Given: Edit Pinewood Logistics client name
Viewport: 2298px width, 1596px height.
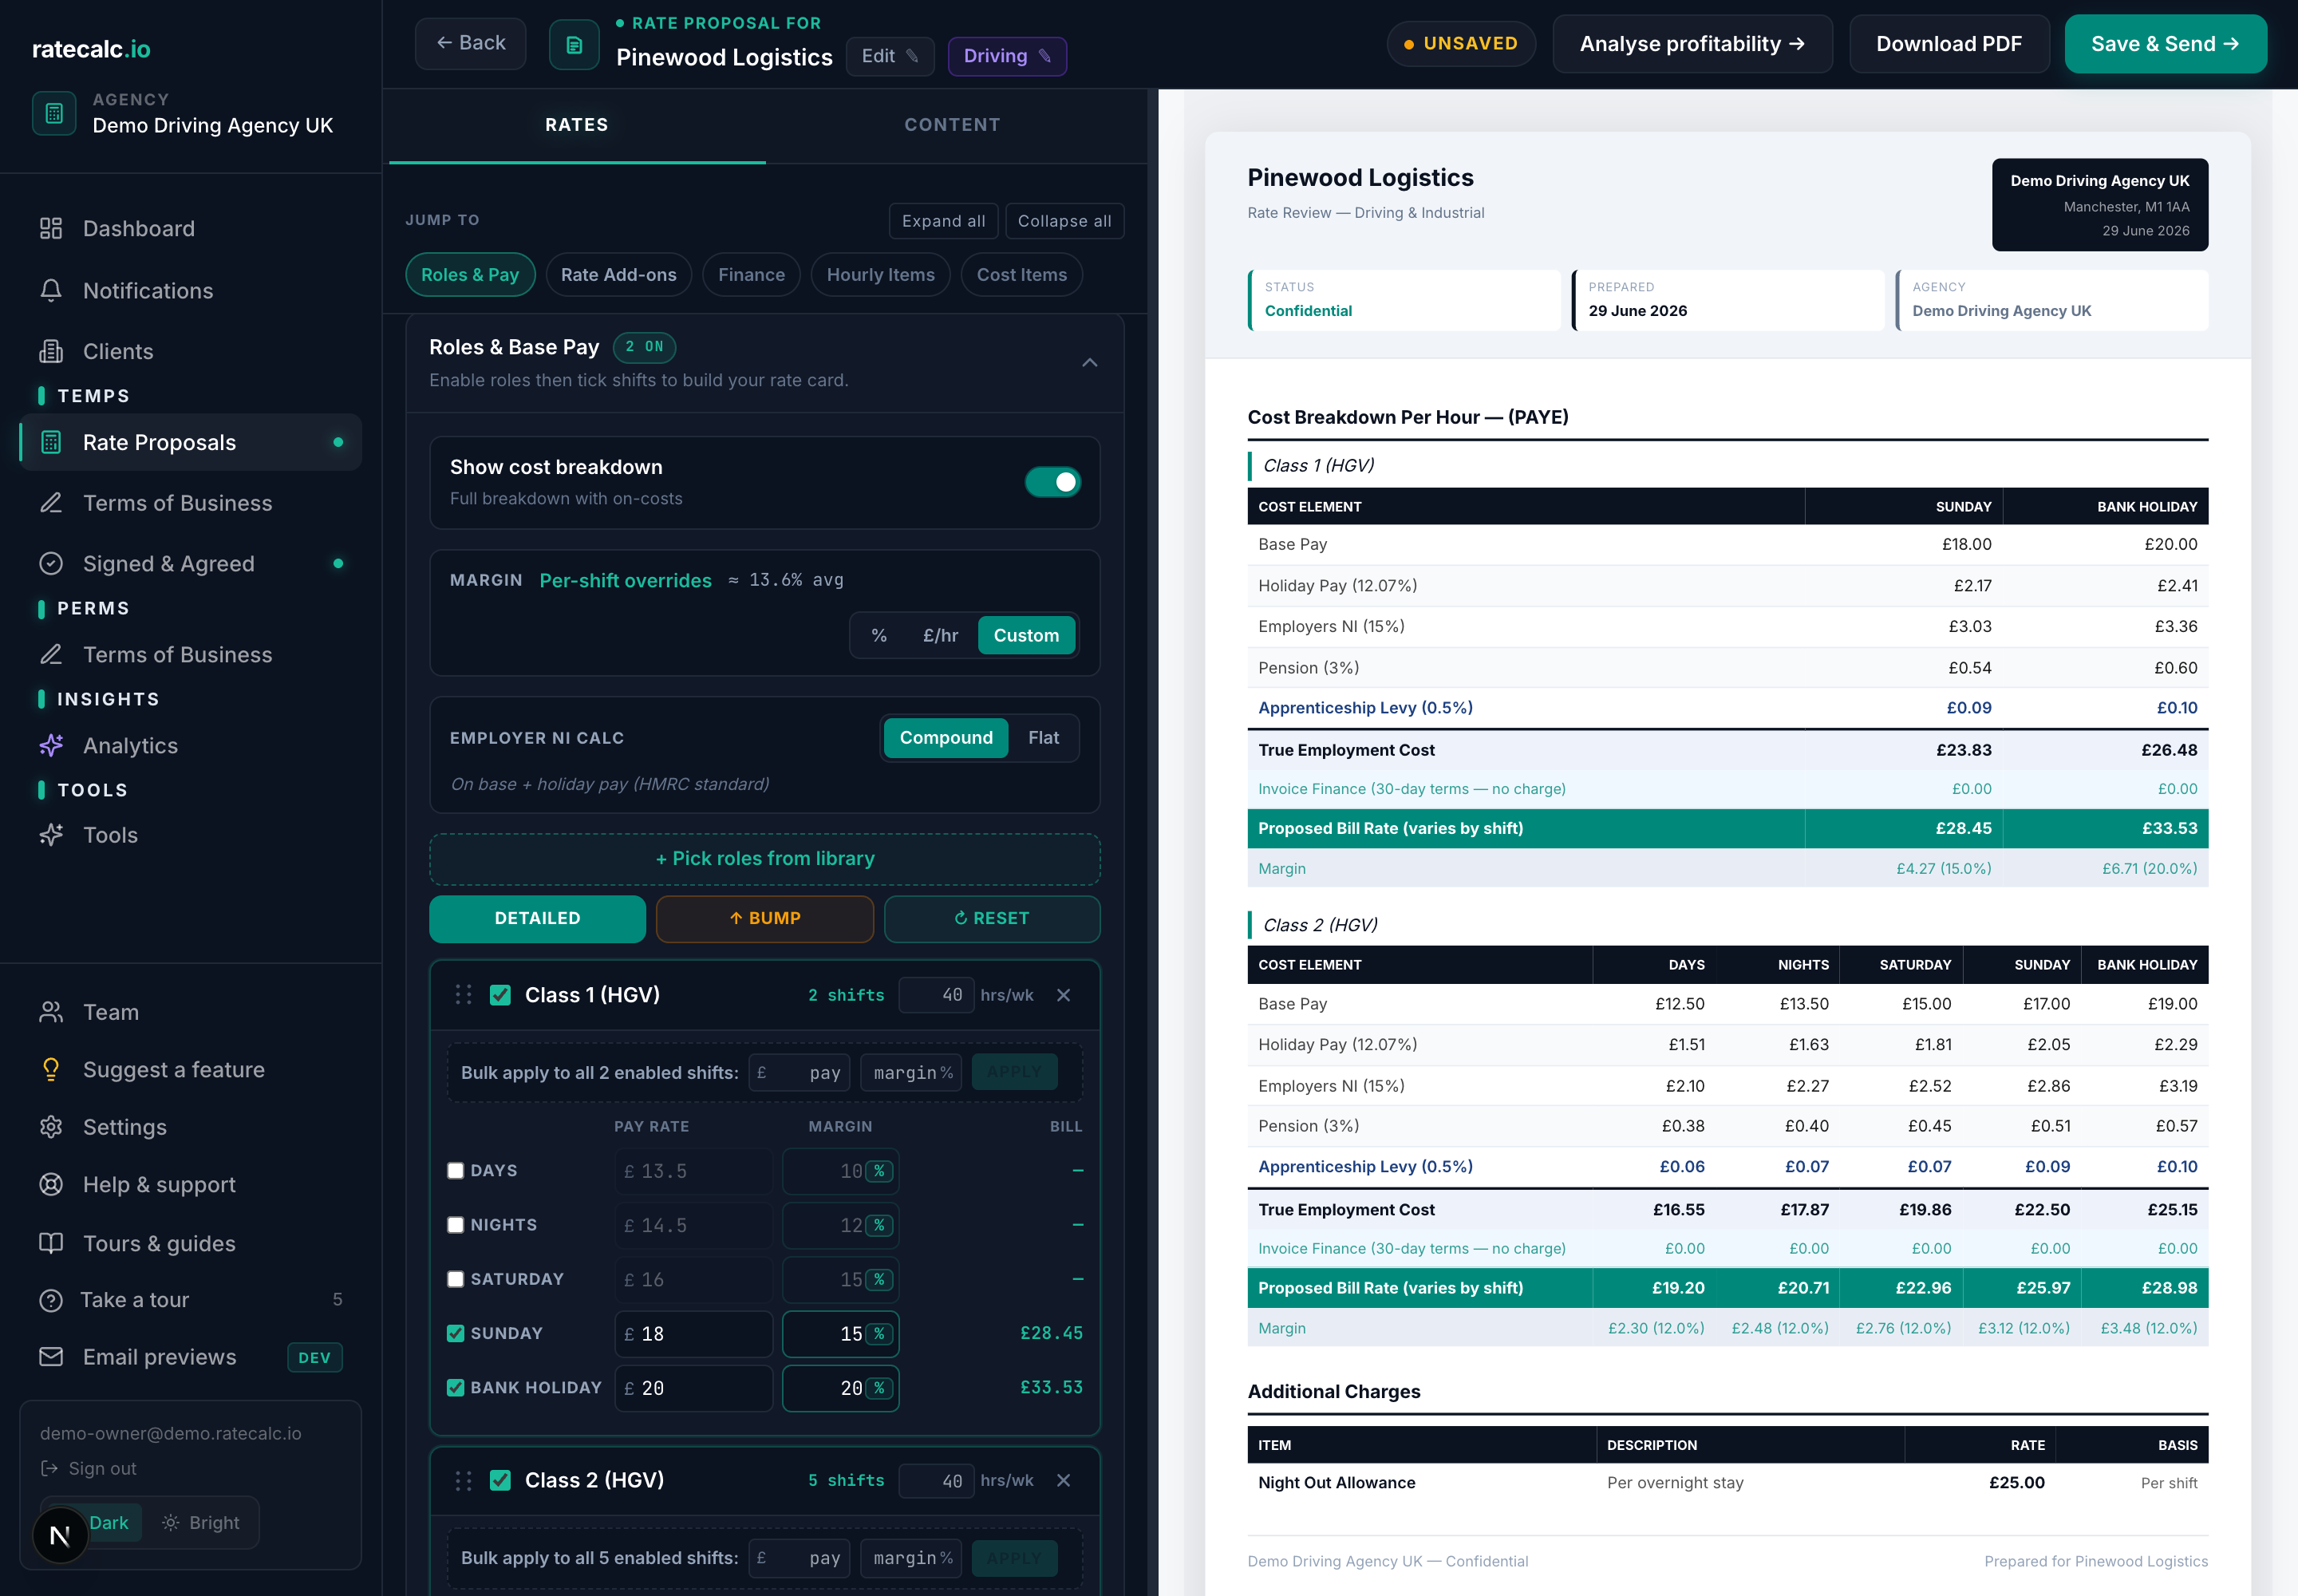Looking at the screenshot, I should tap(889, 56).
